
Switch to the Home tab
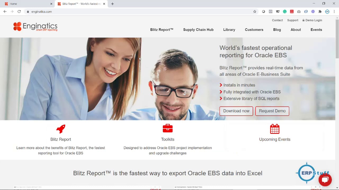[x=28, y=4]
